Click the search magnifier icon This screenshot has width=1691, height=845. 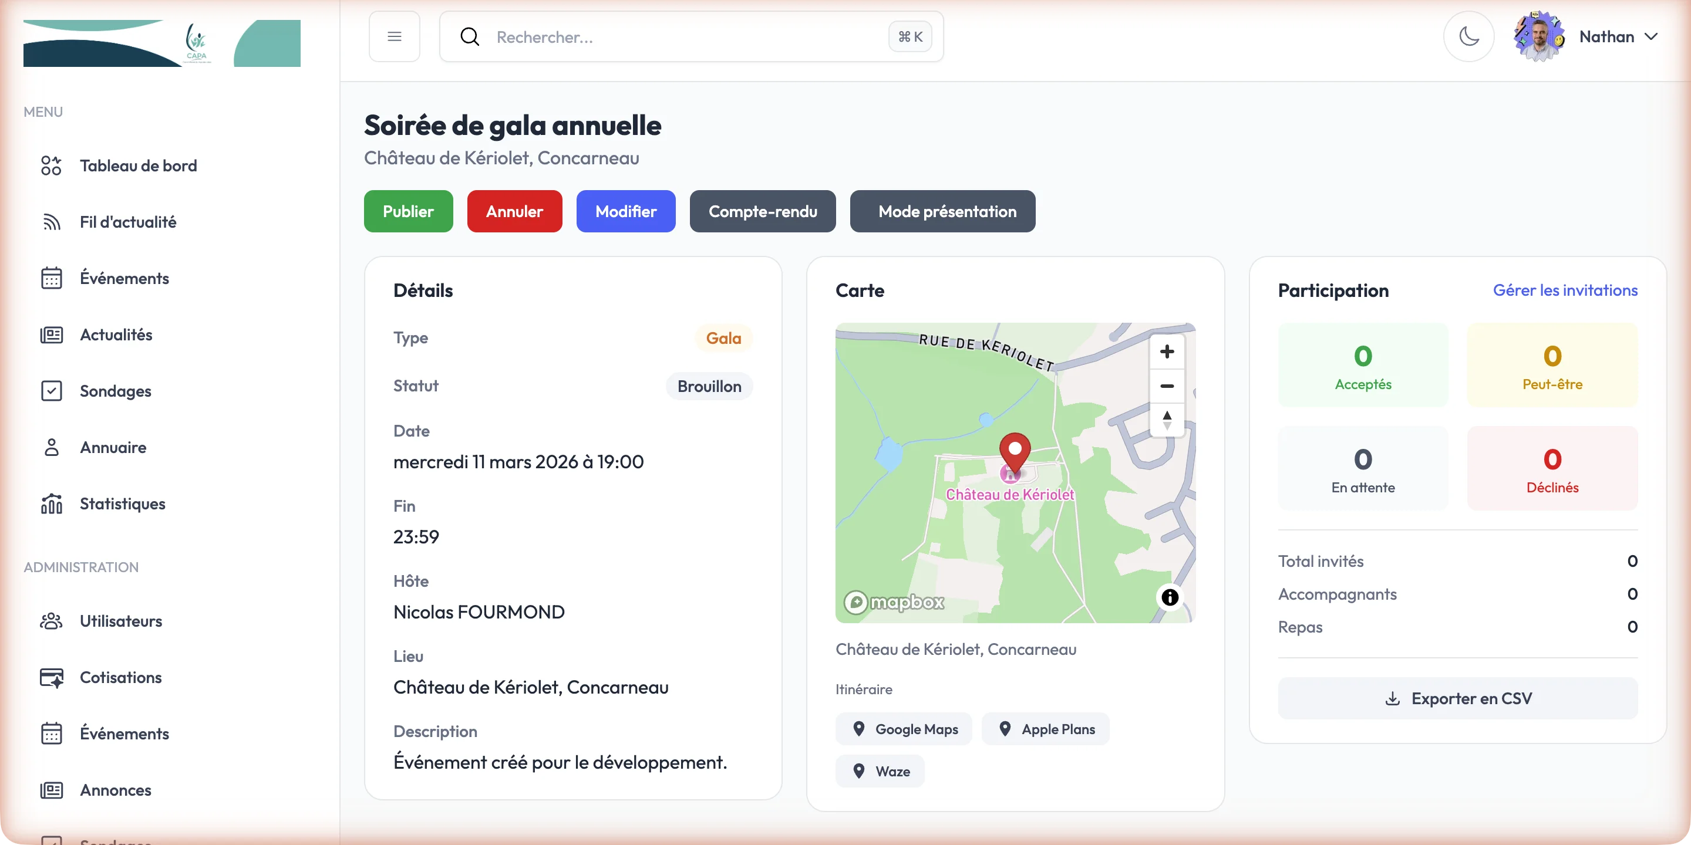469,37
